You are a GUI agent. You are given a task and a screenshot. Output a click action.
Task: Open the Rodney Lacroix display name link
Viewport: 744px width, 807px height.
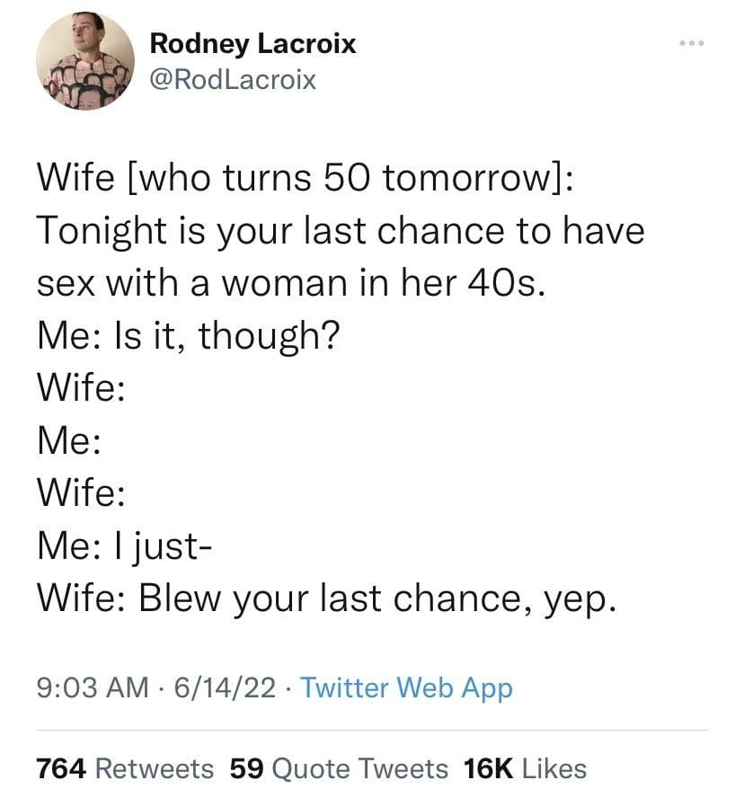coord(252,43)
